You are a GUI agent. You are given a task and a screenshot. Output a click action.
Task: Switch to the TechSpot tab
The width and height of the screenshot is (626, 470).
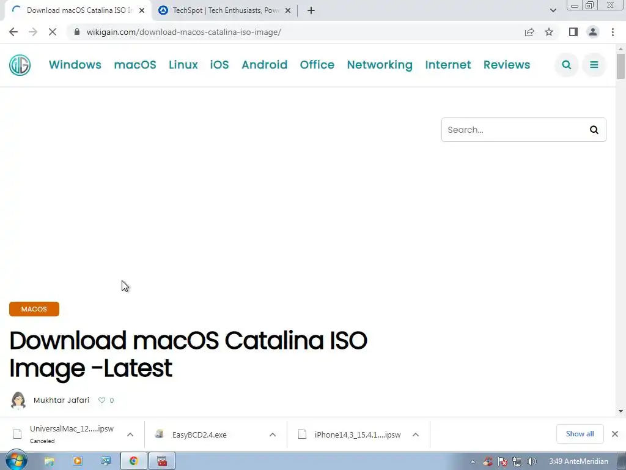[x=226, y=10]
